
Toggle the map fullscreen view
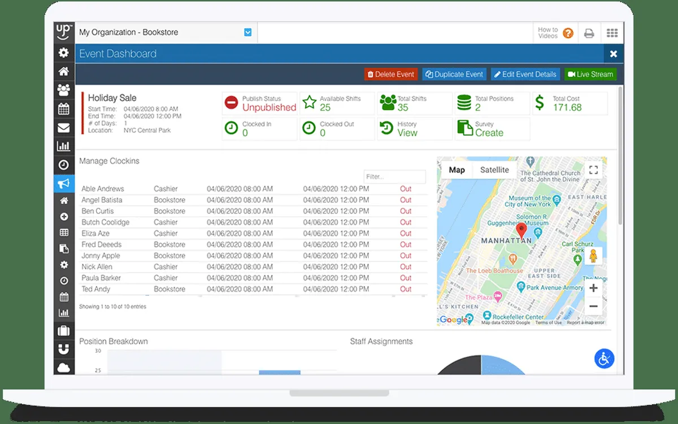coord(593,170)
